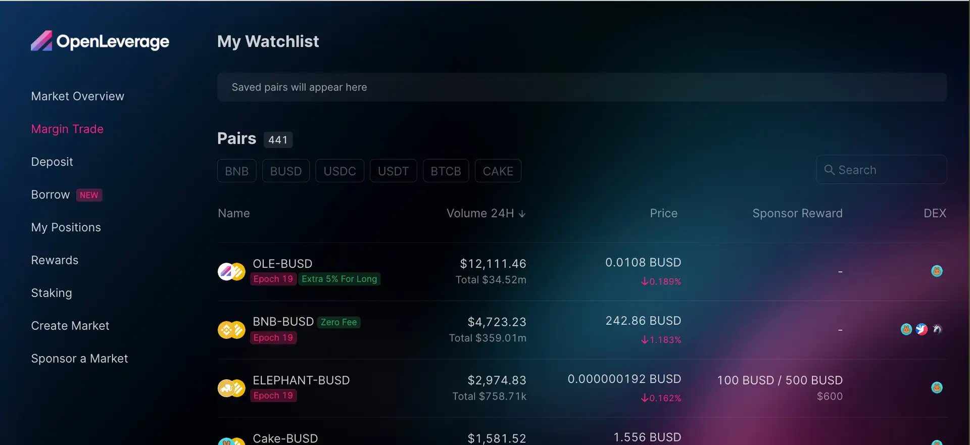This screenshot has height=445, width=970.
Task: Toggle the CAKE pair filter
Action: click(498, 171)
